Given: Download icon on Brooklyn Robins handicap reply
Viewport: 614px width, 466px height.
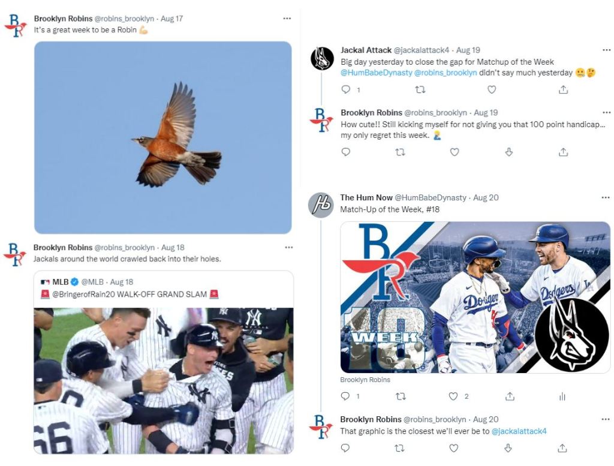Looking at the screenshot, I should [508, 152].
